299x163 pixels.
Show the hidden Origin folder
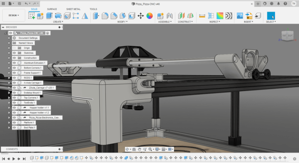click(14, 48)
